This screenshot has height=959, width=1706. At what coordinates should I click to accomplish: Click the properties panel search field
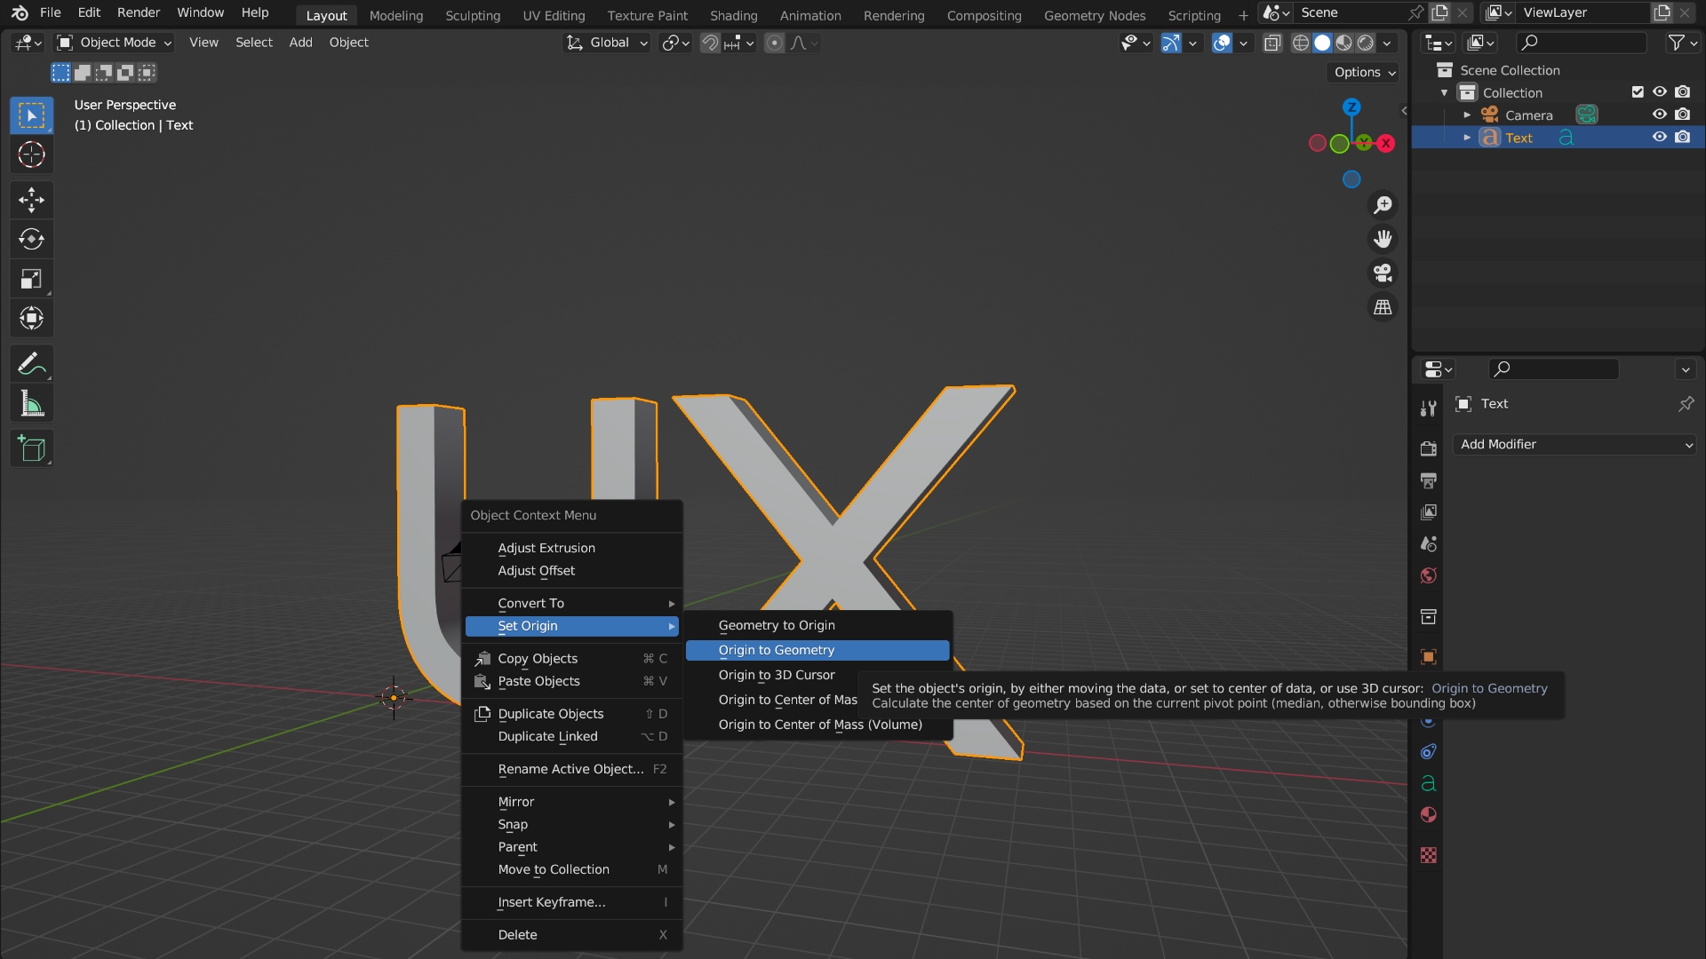1555,369
